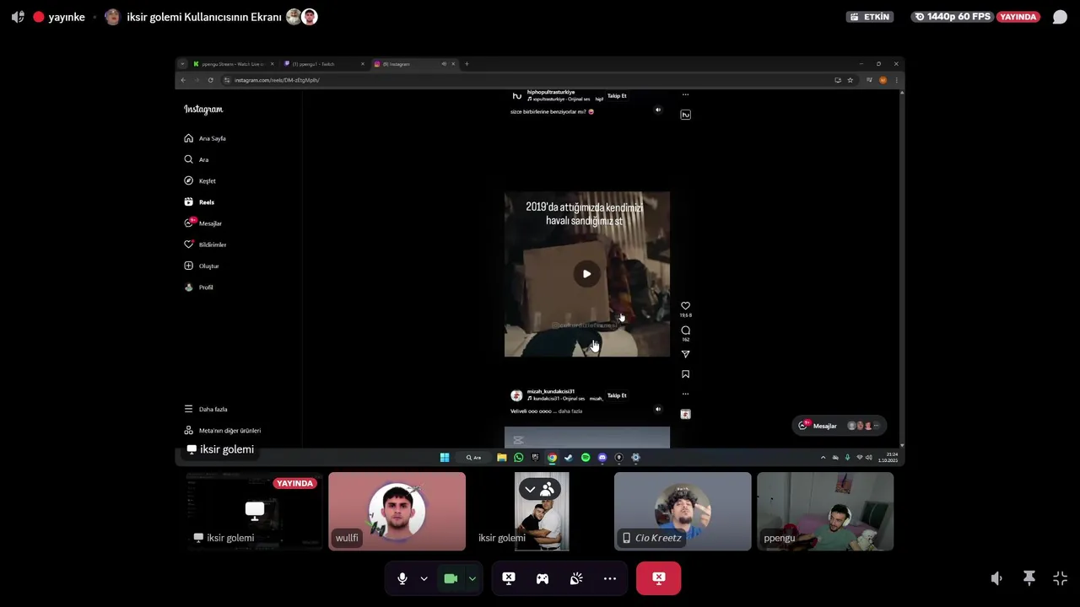This screenshot has height=607, width=1080.
Task: Collapse participants via the chevron on iksir golemi tile
Action: (530, 489)
